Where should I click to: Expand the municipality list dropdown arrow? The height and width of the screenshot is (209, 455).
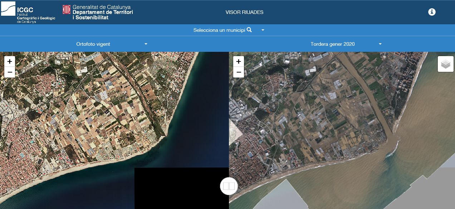point(263,30)
